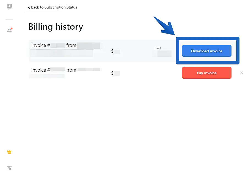Click the blue Download invoice button
This screenshot has height=178, width=251.
[x=206, y=51]
